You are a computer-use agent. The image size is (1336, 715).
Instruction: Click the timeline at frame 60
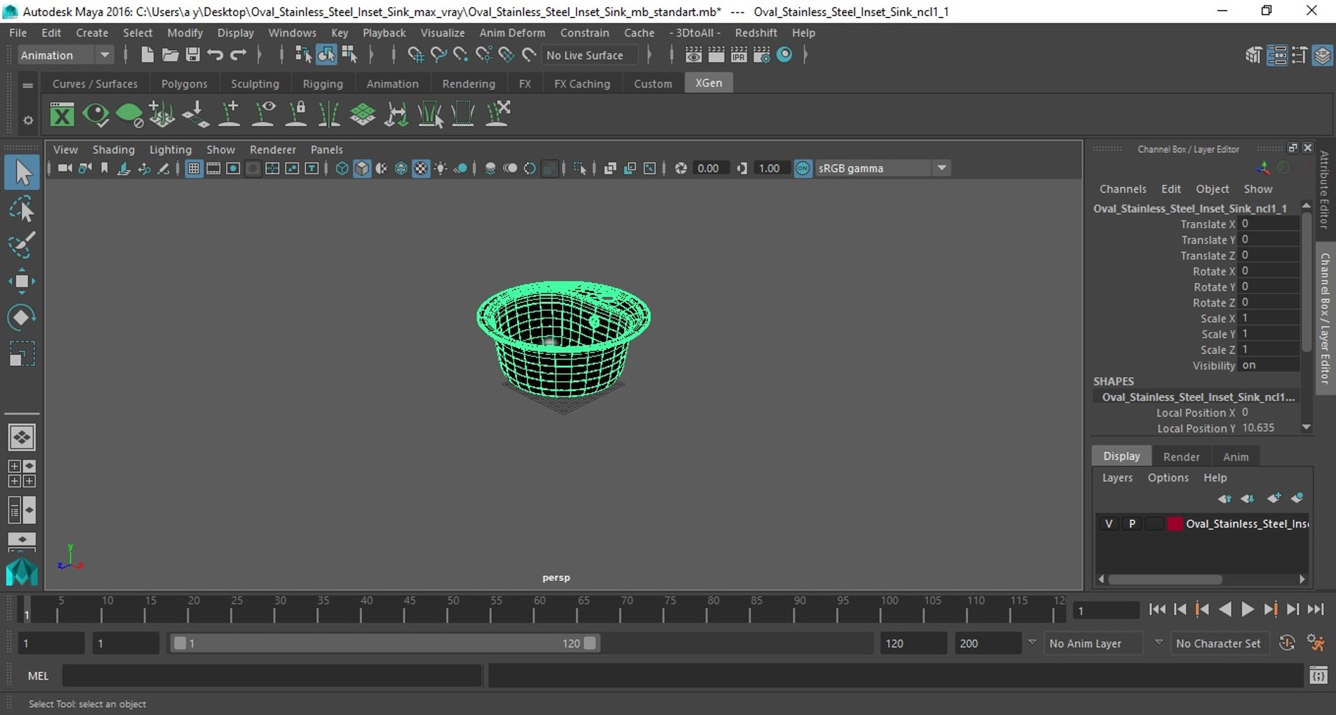pyautogui.click(x=536, y=608)
